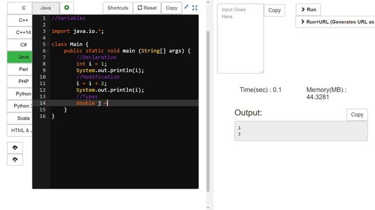Run the program
The image size is (375, 210).
(x=308, y=9)
